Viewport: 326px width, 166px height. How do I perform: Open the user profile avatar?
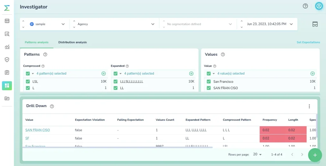tap(319, 6)
